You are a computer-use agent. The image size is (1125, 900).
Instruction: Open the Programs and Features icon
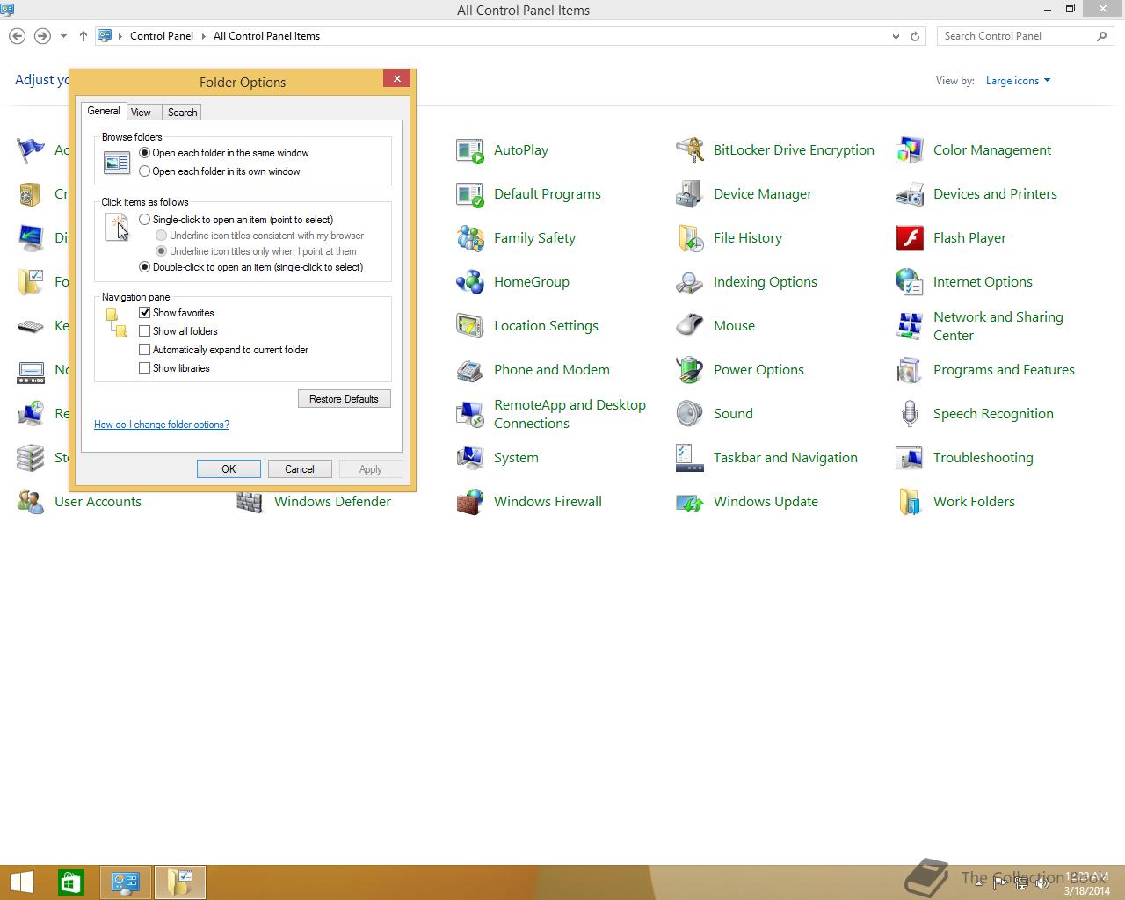910,370
